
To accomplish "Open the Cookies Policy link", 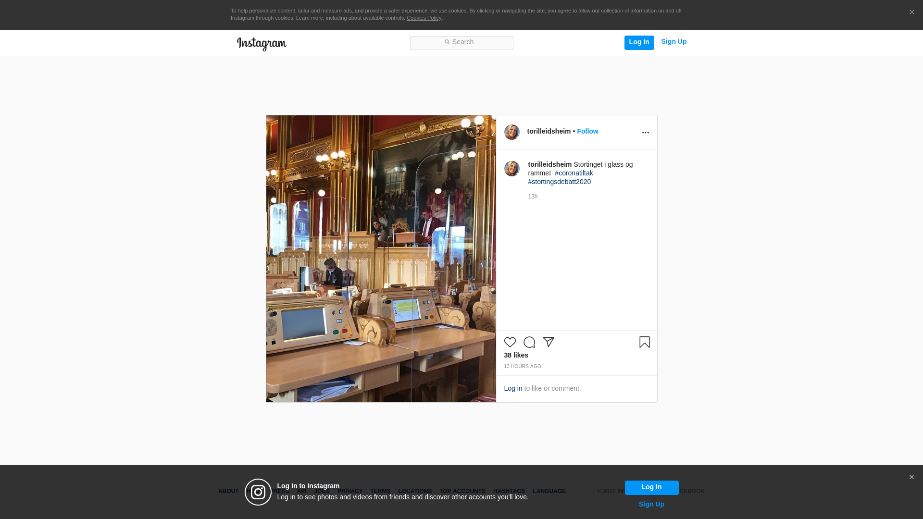I will click(424, 18).
